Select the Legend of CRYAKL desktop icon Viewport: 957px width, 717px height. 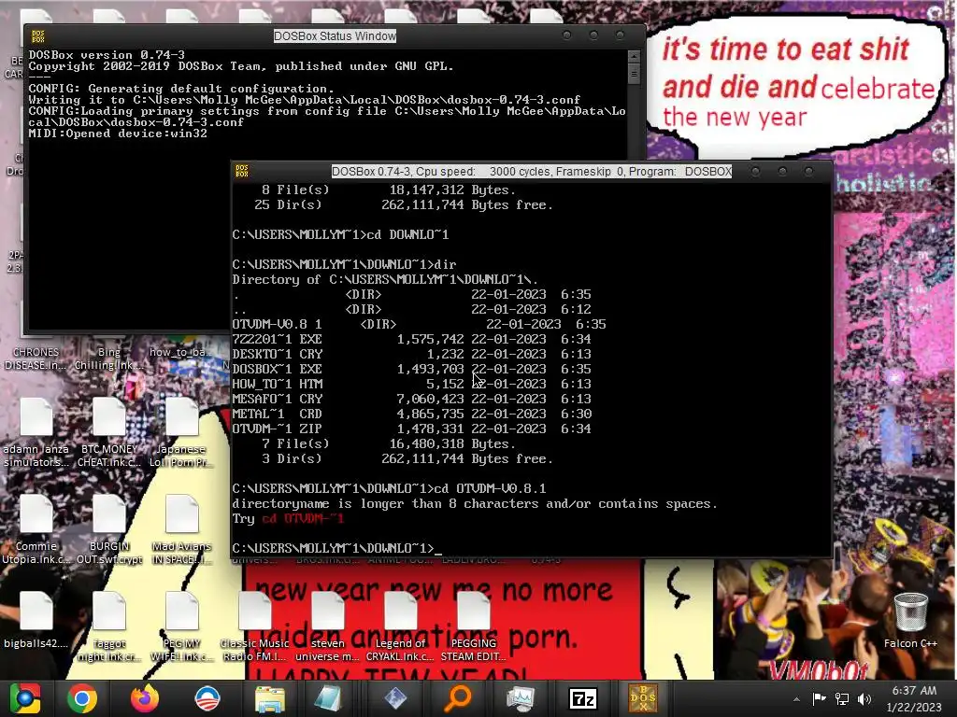pos(400,626)
